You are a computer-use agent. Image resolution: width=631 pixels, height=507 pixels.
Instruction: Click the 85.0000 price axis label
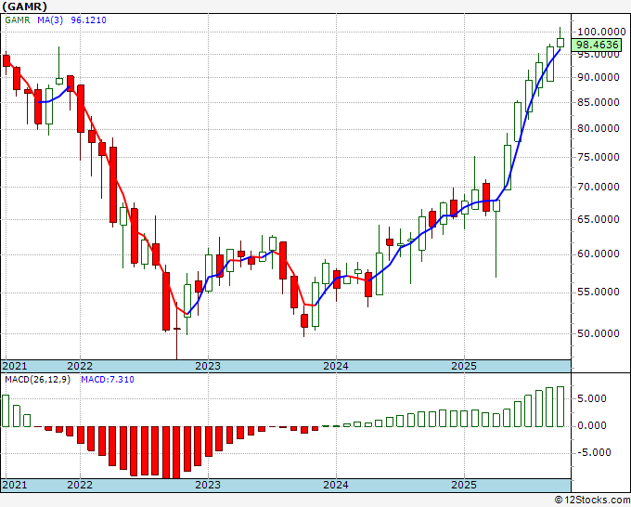pos(599,102)
